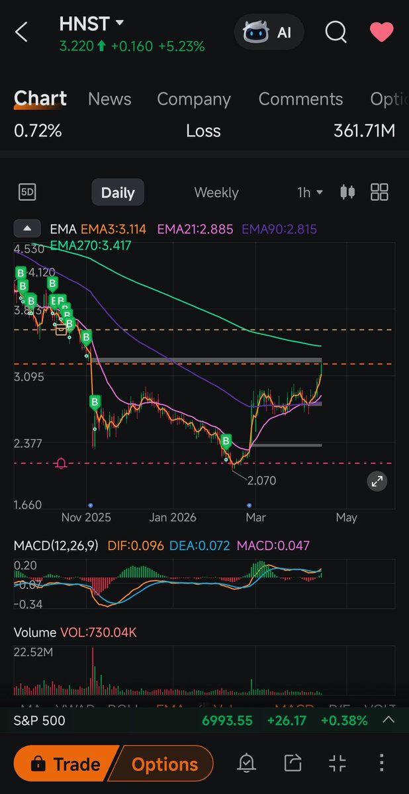Viewport: 409px width, 794px height.
Task: Tap the B marker beside the 2.377 label
Action: [95, 402]
